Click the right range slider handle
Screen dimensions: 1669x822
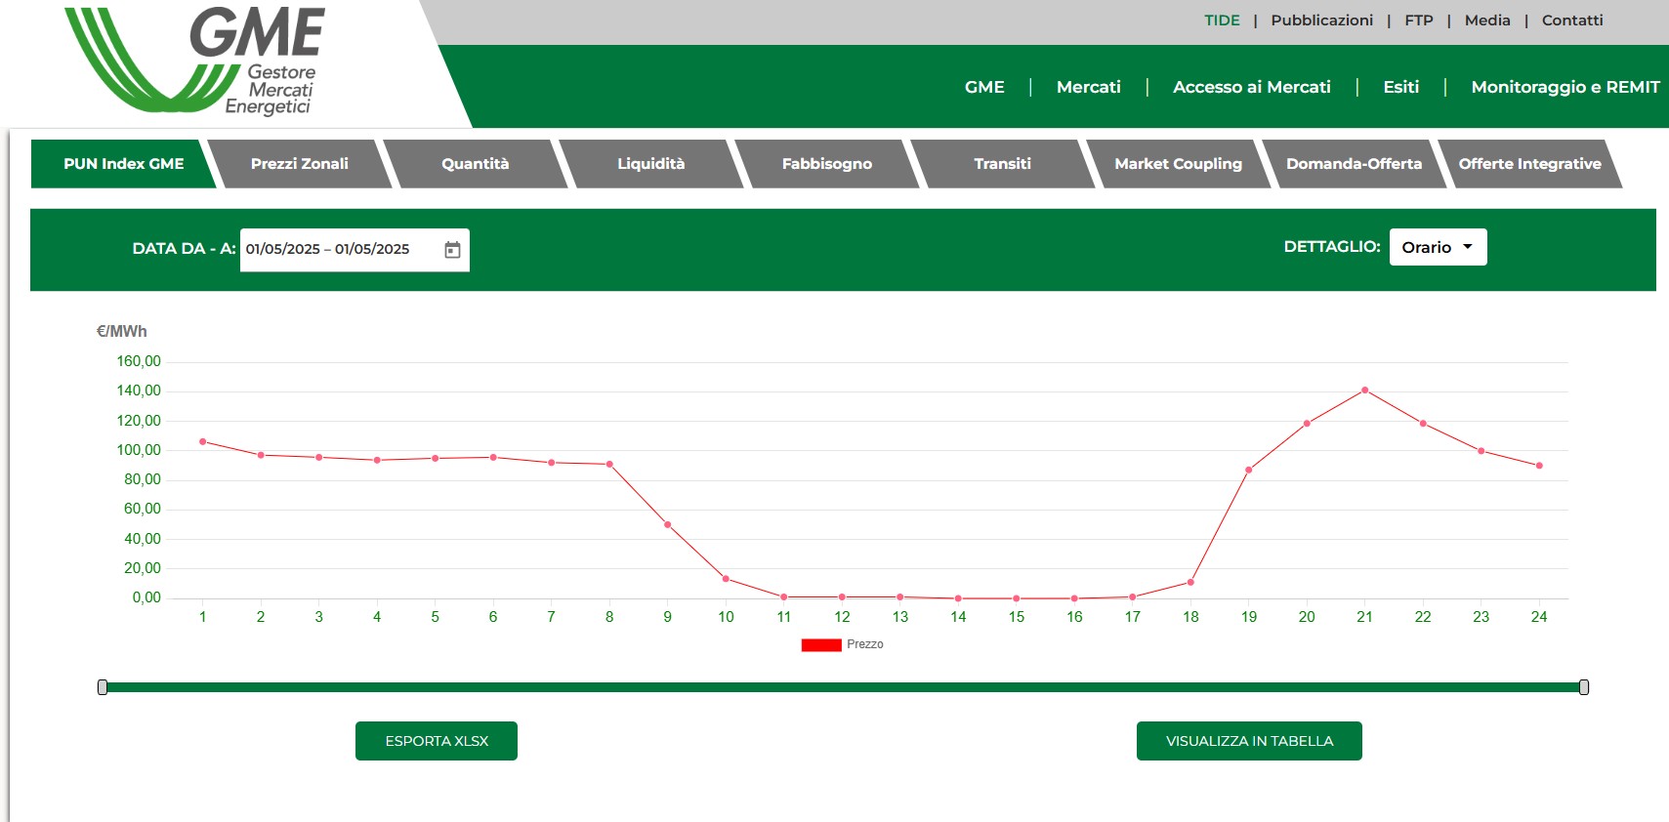point(1583,687)
